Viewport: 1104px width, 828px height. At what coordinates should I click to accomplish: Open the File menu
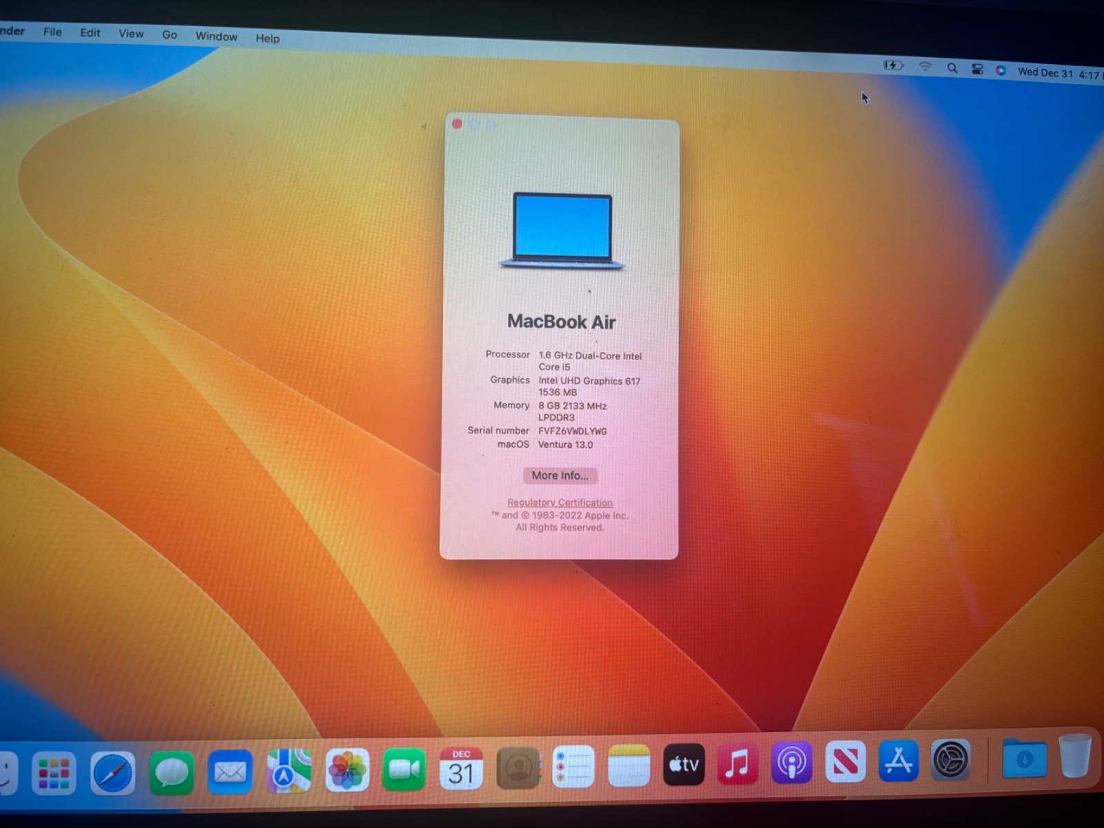(x=52, y=32)
